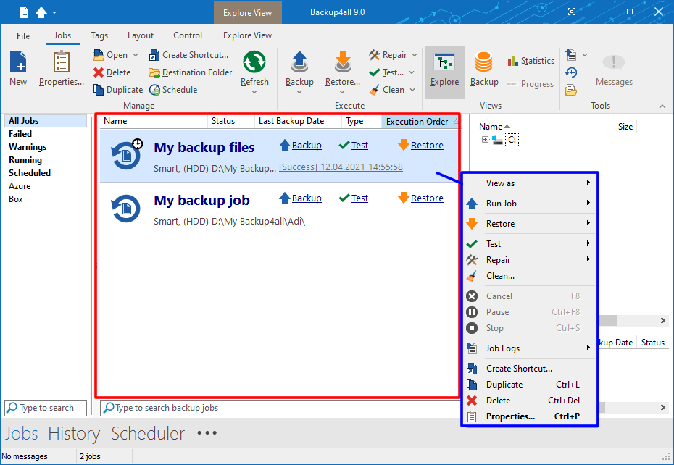Click the more options dots in navigation bar

click(207, 433)
